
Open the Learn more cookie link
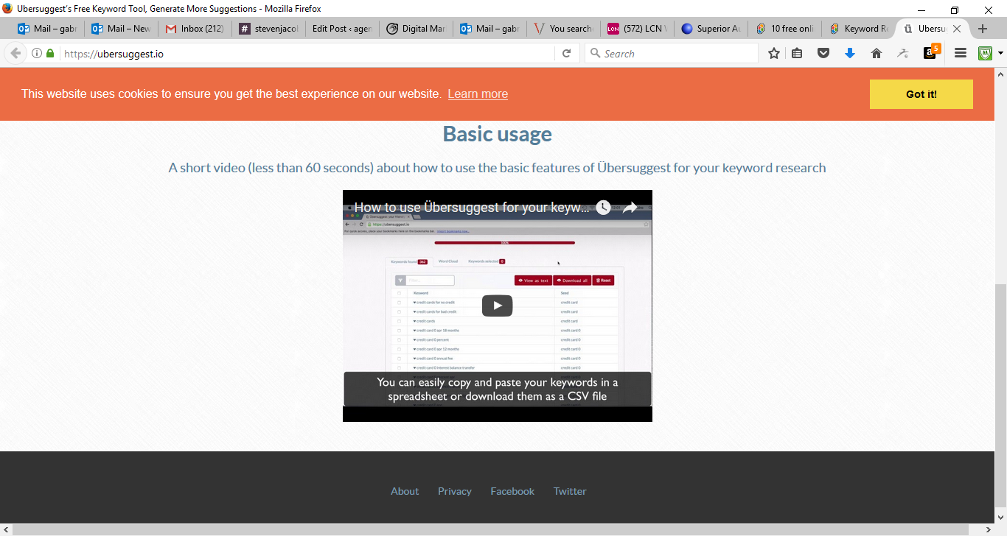click(477, 94)
